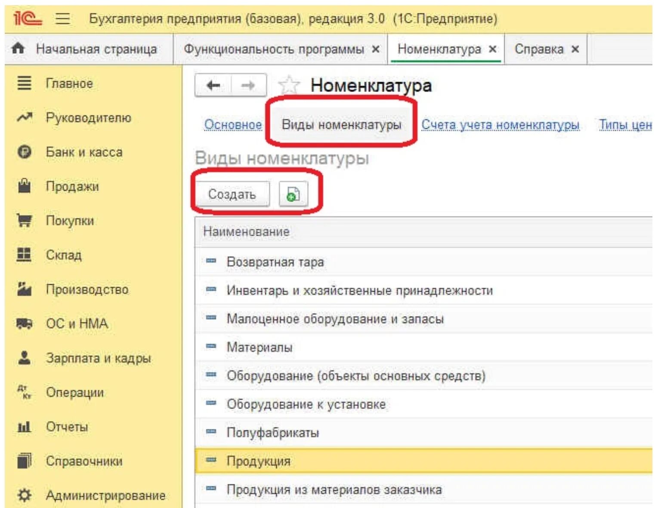Open the Покупки menu section
The width and height of the screenshot is (658, 508).
[70, 221]
